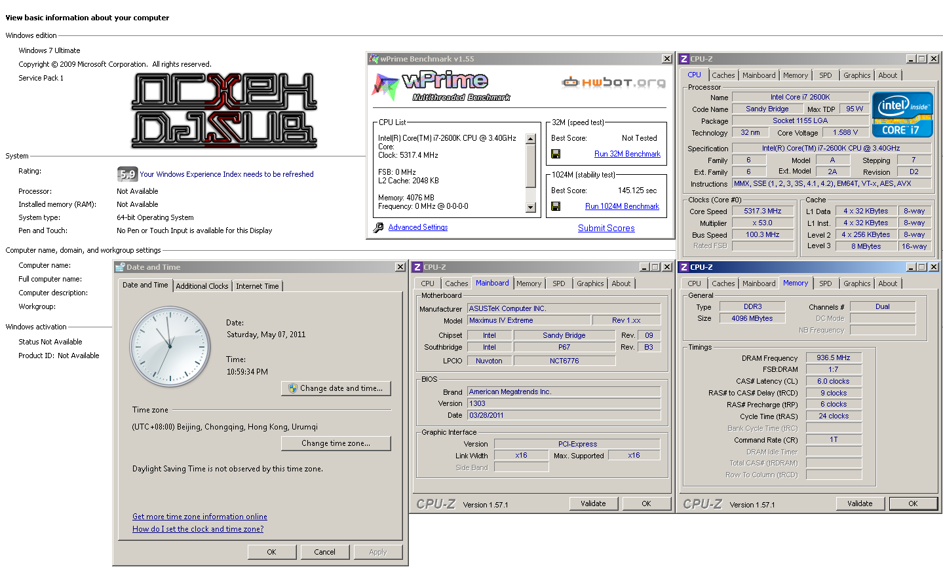The width and height of the screenshot is (943, 567).
Task: Click Multiplier value x 53.0
Action: pyautogui.click(x=763, y=223)
